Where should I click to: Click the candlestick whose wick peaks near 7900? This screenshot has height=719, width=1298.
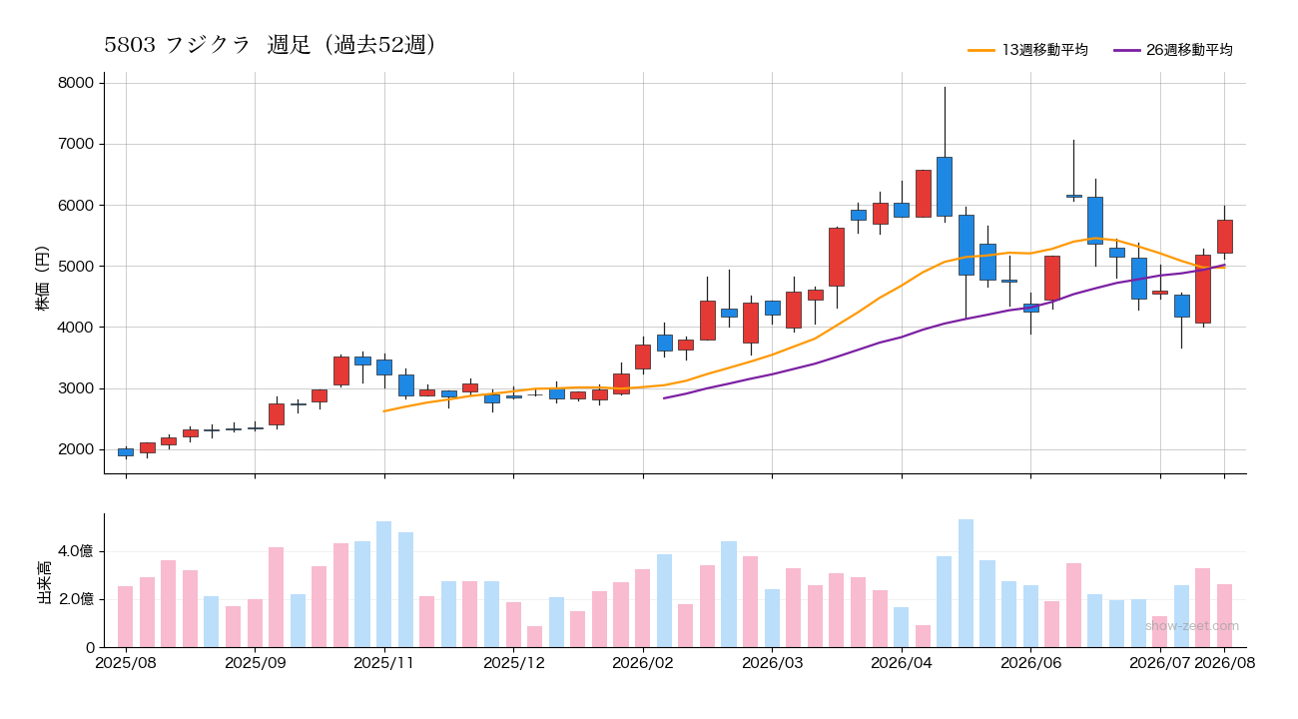pos(945,187)
